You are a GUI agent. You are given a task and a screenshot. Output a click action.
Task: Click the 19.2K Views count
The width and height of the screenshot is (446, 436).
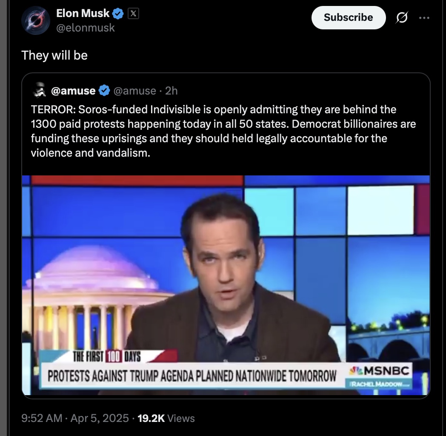pos(166,418)
